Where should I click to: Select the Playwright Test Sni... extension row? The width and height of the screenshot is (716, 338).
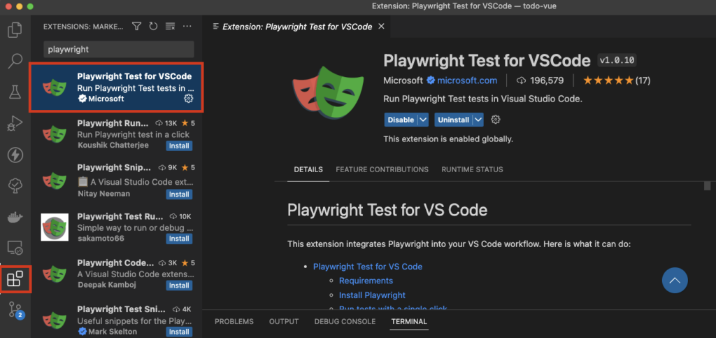(x=117, y=320)
